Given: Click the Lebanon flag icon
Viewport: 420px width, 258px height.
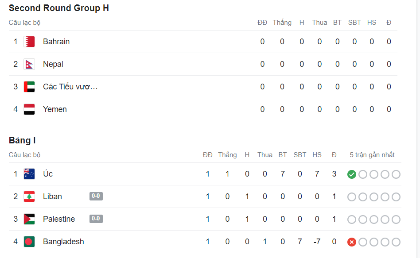Looking at the screenshot, I should (29, 196).
